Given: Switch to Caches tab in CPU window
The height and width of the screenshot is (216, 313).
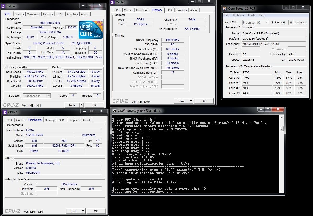Looking at the screenshot, I should (x=19, y=14).
